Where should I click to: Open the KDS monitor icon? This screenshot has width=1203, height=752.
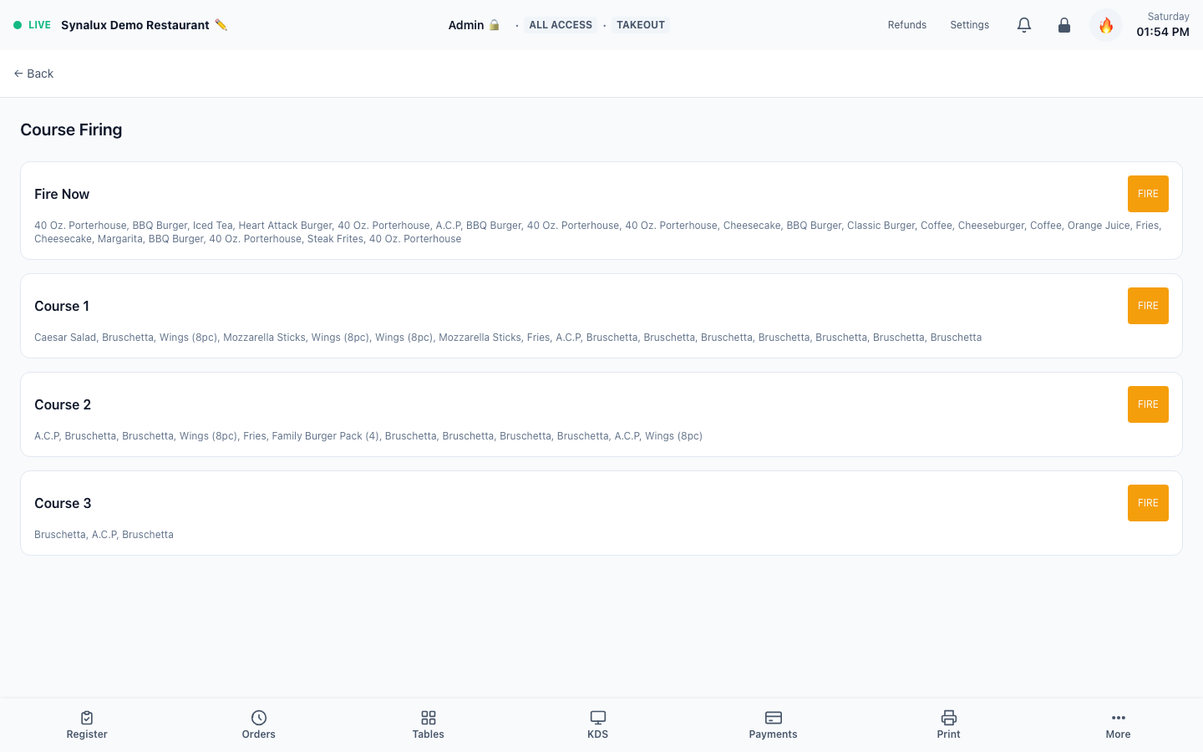click(x=598, y=718)
